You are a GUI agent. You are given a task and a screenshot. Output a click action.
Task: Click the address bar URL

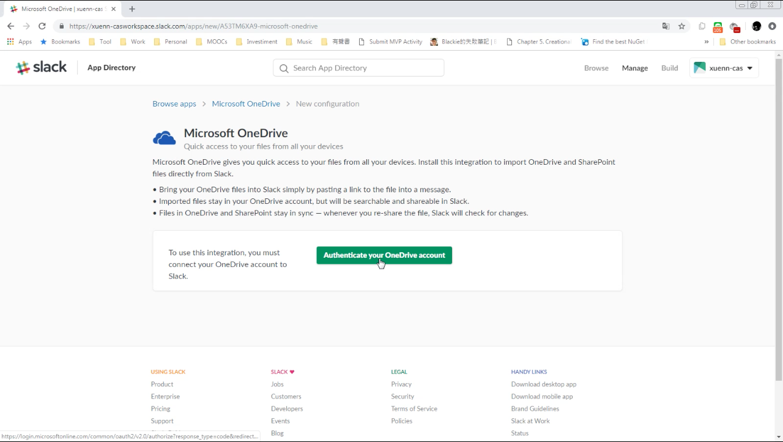point(193,26)
